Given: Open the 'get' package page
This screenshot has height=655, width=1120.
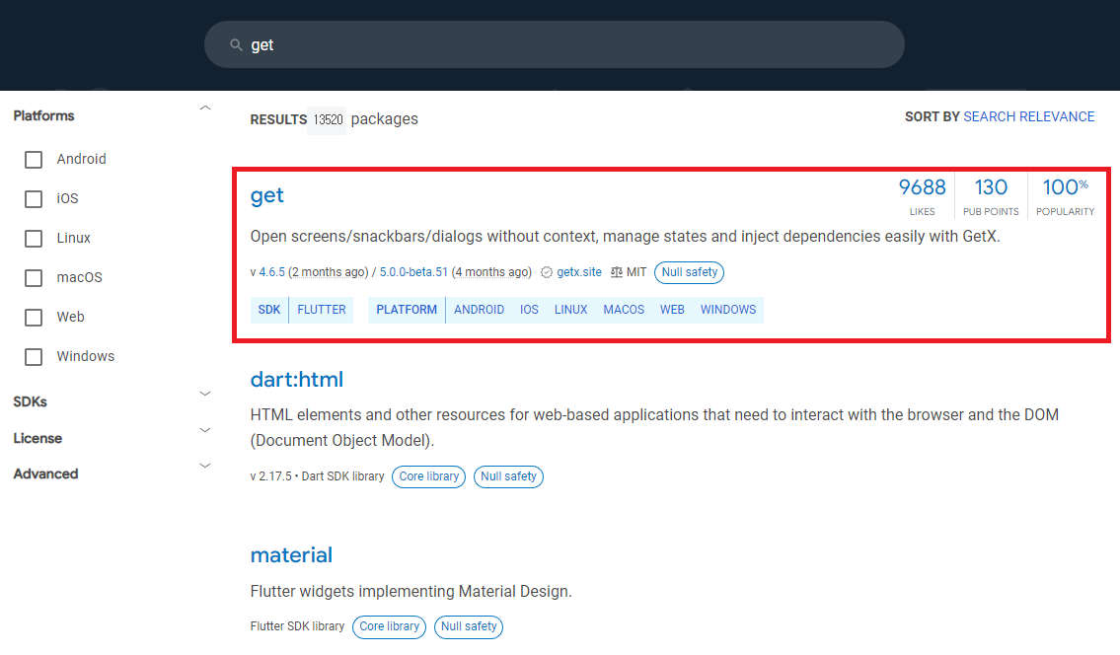Looking at the screenshot, I should coord(267,195).
